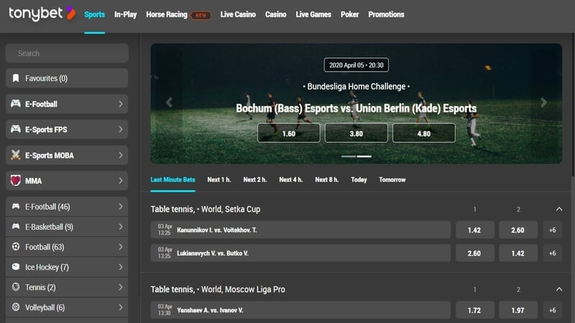
Task: Pick Butko at odds 1.42
Action: (518, 253)
